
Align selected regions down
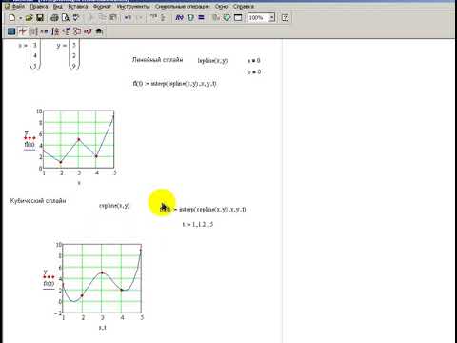click(x=164, y=18)
